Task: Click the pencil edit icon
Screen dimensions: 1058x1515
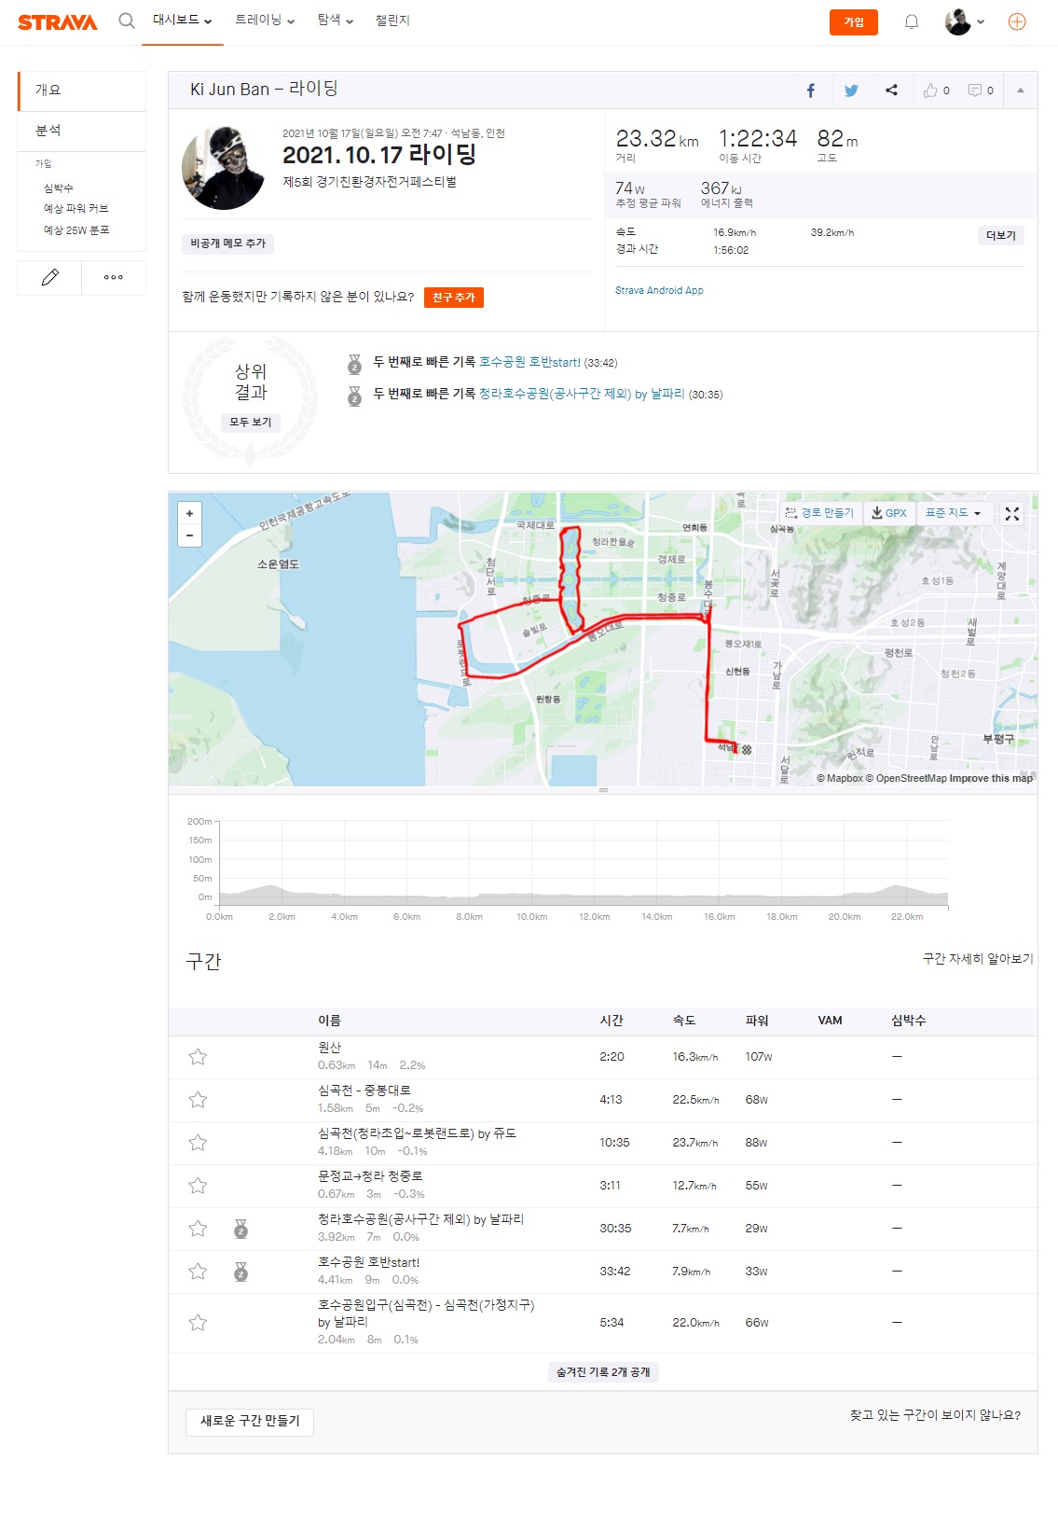Action: click(49, 277)
